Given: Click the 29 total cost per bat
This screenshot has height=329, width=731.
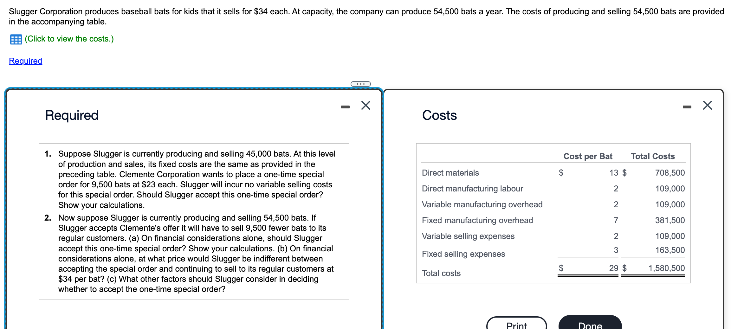Looking at the screenshot, I should pyautogui.click(x=614, y=268).
